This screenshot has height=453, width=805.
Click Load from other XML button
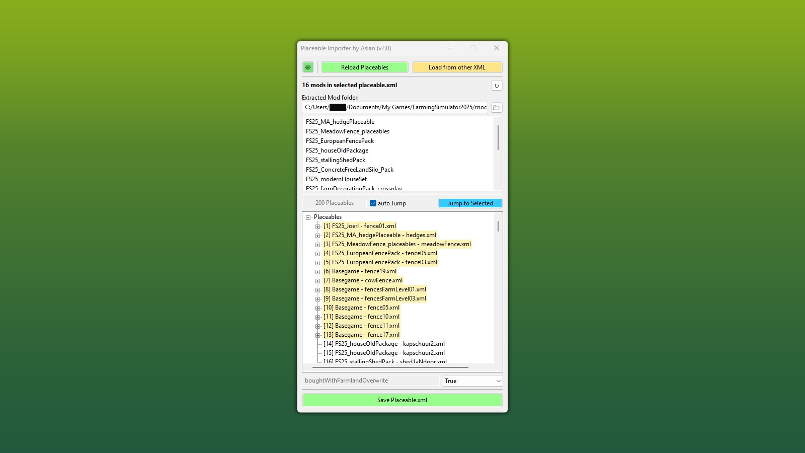(457, 67)
